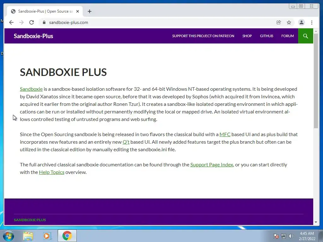Image resolution: width=323 pixels, height=242 pixels.
Task: Click the address bar URL sandboxie-plus.com
Action: pyautogui.click(x=68, y=22)
